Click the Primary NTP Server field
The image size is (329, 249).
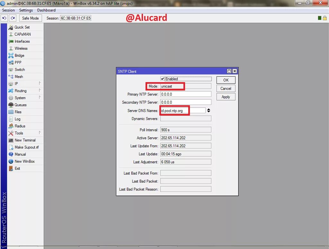click(186, 94)
